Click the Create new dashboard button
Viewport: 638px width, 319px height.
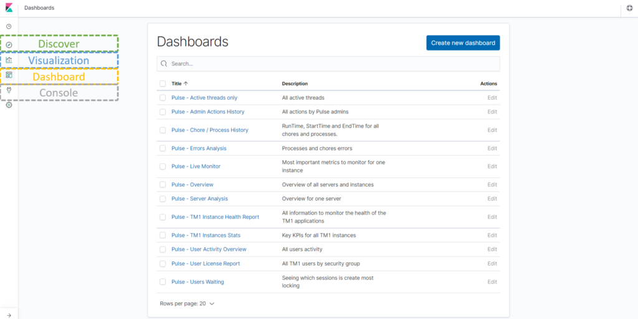pos(463,43)
